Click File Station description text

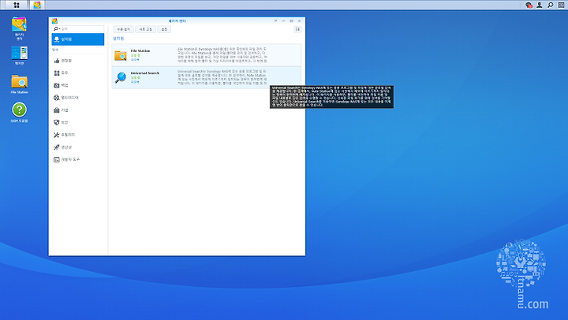click(222, 55)
